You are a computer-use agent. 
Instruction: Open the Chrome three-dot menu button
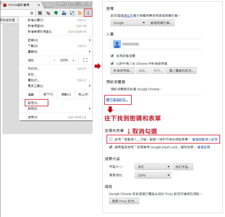88,13
